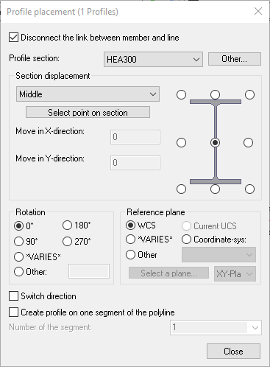Click Select point on section button
Screen dimensions: 270x367
88,113
